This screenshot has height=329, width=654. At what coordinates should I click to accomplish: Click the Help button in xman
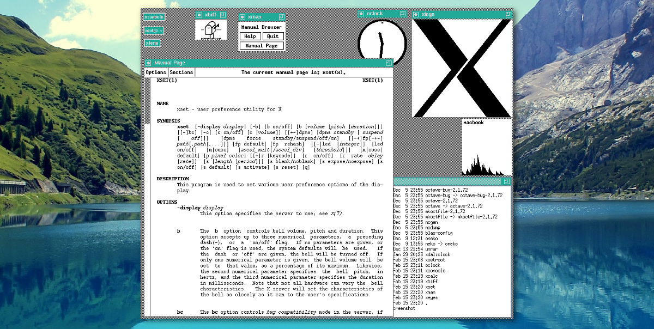250,36
